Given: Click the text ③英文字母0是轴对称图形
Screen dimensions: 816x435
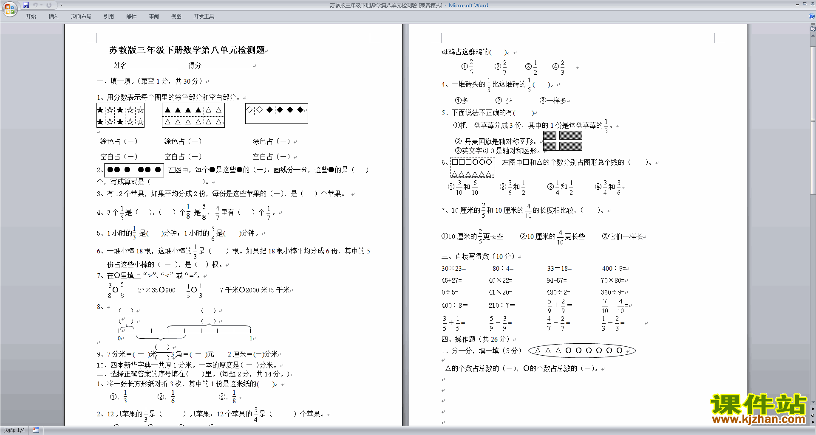Looking at the screenshot, I should [x=497, y=151].
